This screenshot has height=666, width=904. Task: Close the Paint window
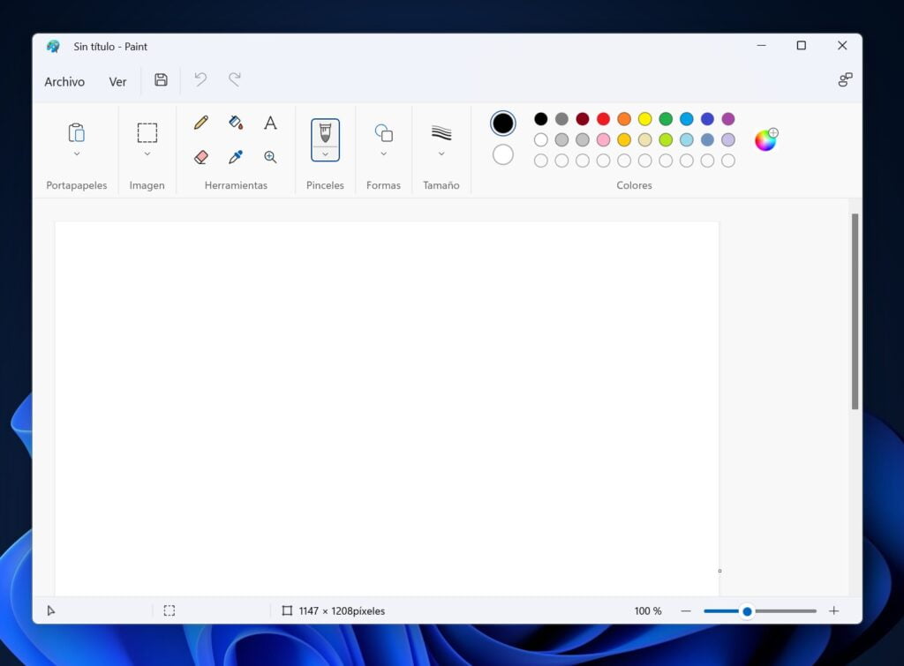(x=842, y=46)
